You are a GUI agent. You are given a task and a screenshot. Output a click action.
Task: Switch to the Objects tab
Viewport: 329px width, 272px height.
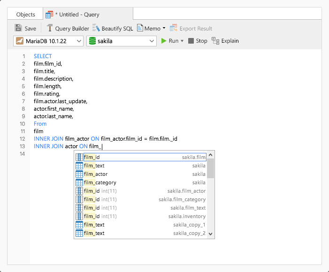(26, 15)
